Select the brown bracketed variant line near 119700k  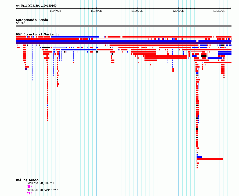(x=72, y=45)
